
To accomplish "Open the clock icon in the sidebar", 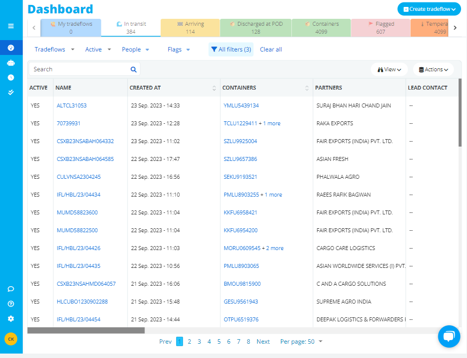I will click(x=11, y=78).
